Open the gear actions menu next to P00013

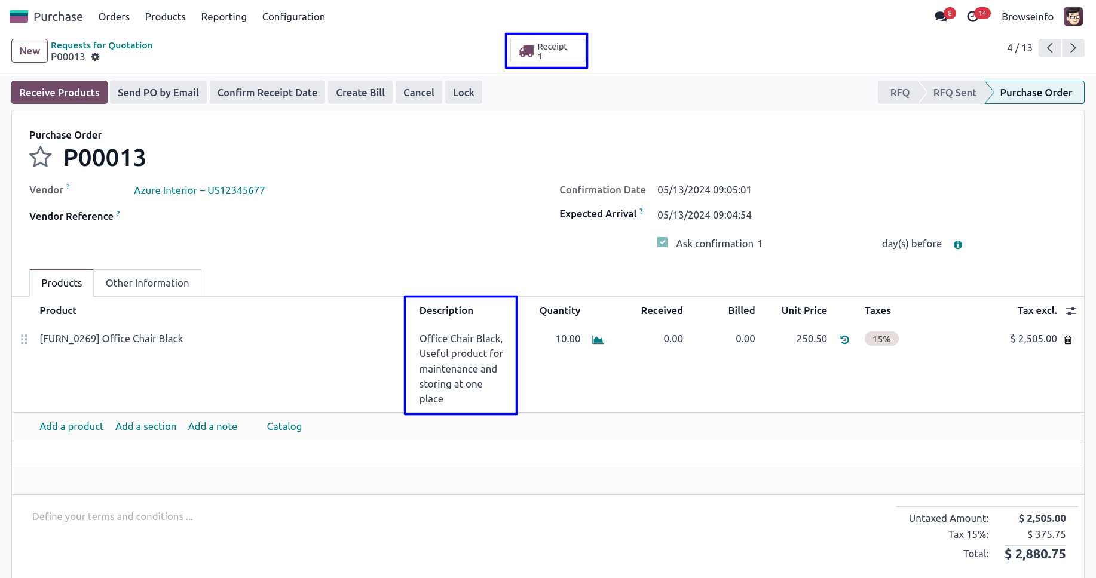coord(96,57)
